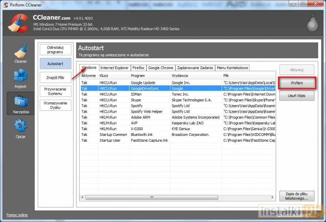The height and width of the screenshot is (222, 326).
Task: Click the Aktywuj button
Action: coord(297,70)
